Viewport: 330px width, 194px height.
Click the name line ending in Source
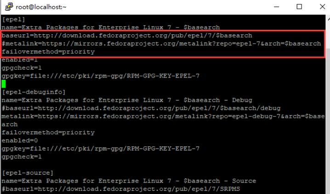(x=129, y=181)
